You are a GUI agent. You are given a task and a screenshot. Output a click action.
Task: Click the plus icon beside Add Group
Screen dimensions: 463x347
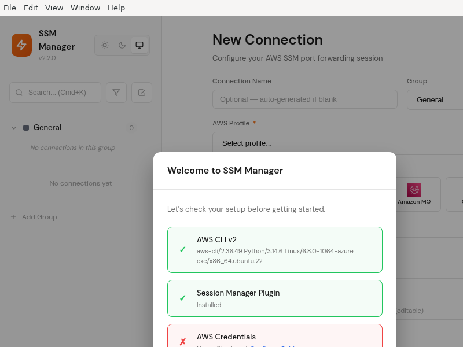[13, 217]
